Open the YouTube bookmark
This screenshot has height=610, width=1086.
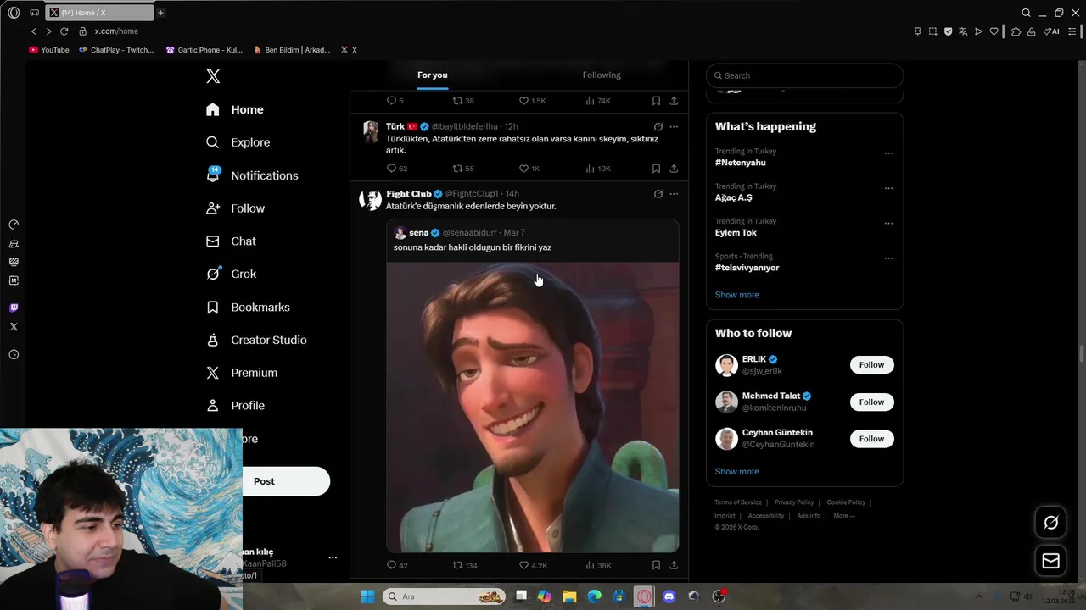pos(49,50)
